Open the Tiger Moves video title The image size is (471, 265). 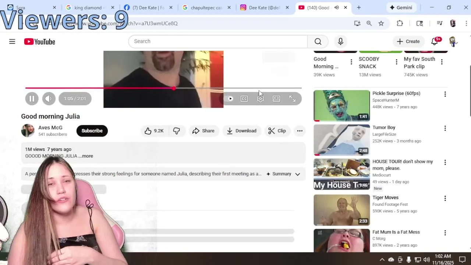(385, 198)
